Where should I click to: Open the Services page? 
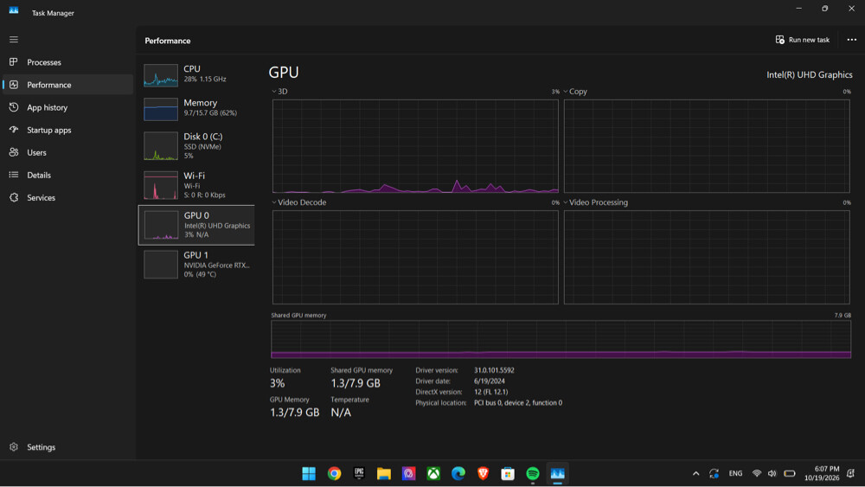pos(67,198)
